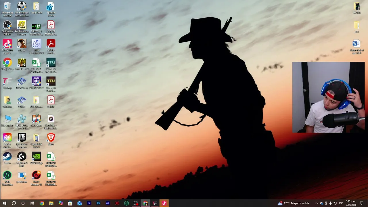Open Steam desktop shortcut
The height and width of the screenshot is (207, 368).
click(x=7, y=158)
